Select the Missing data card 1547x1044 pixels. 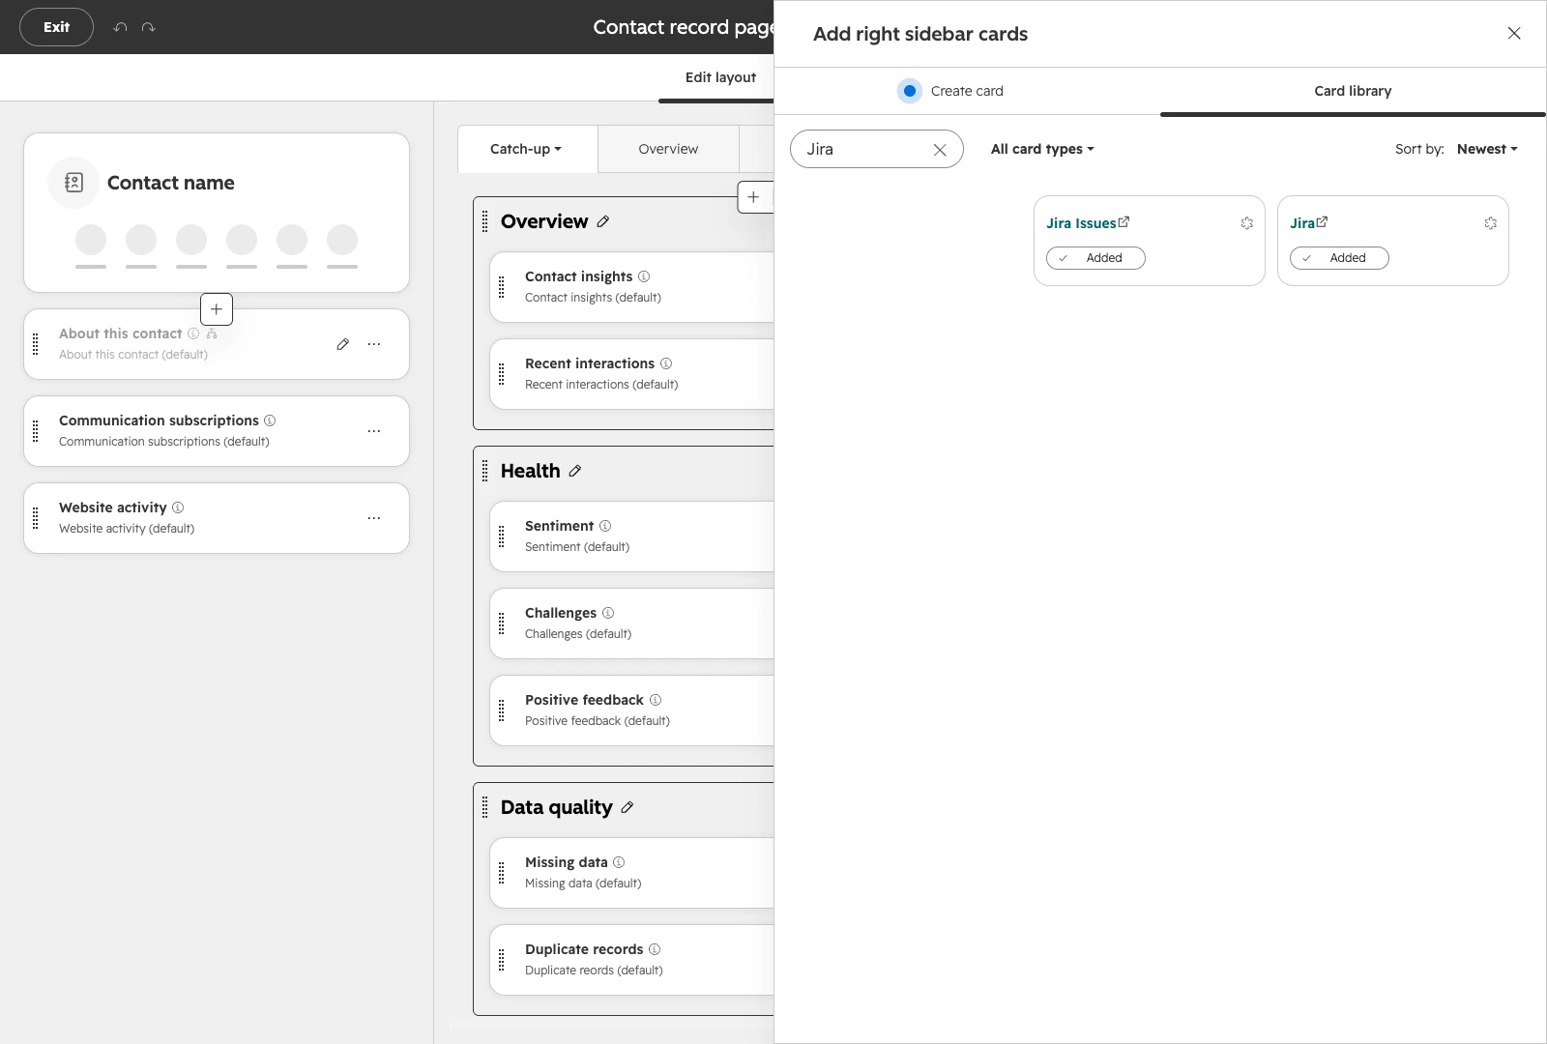(632, 873)
